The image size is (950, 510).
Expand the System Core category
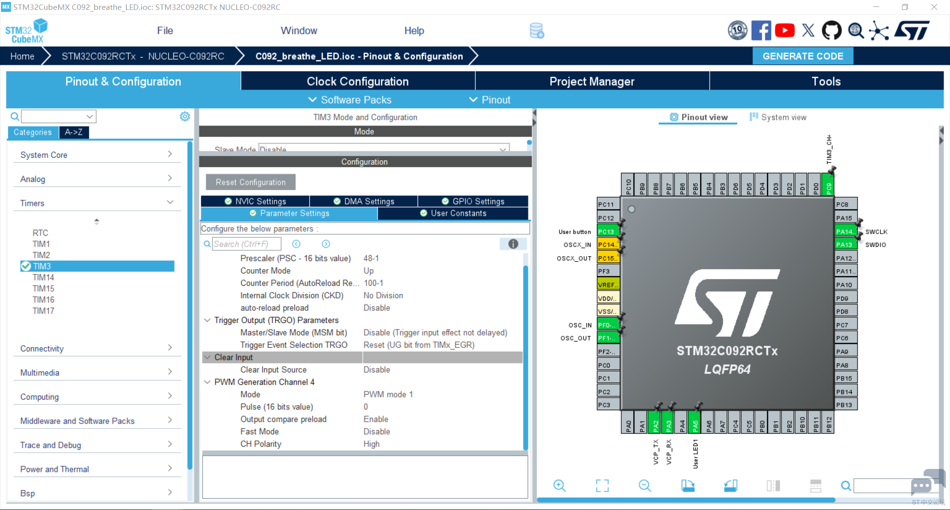(97, 154)
